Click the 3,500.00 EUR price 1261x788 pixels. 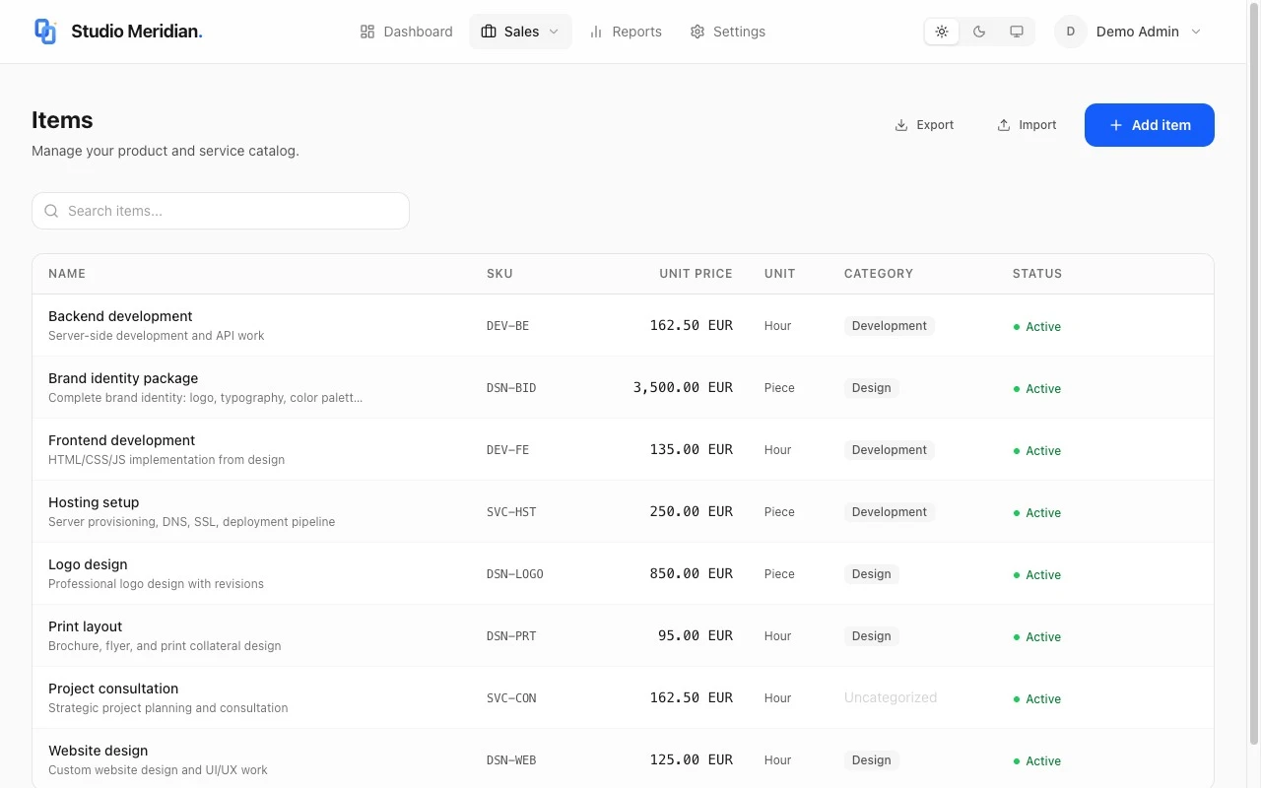pos(683,387)
